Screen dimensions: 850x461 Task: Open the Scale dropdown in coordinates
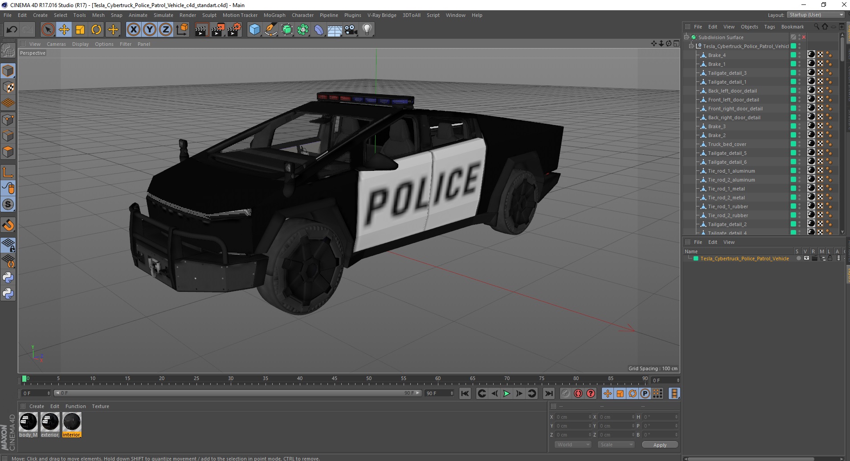point(616,445)
